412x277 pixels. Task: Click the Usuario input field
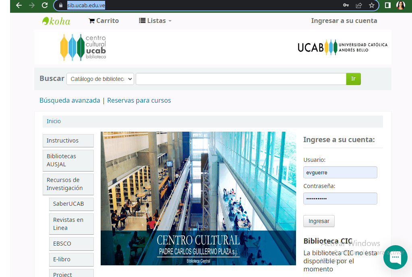340,172
